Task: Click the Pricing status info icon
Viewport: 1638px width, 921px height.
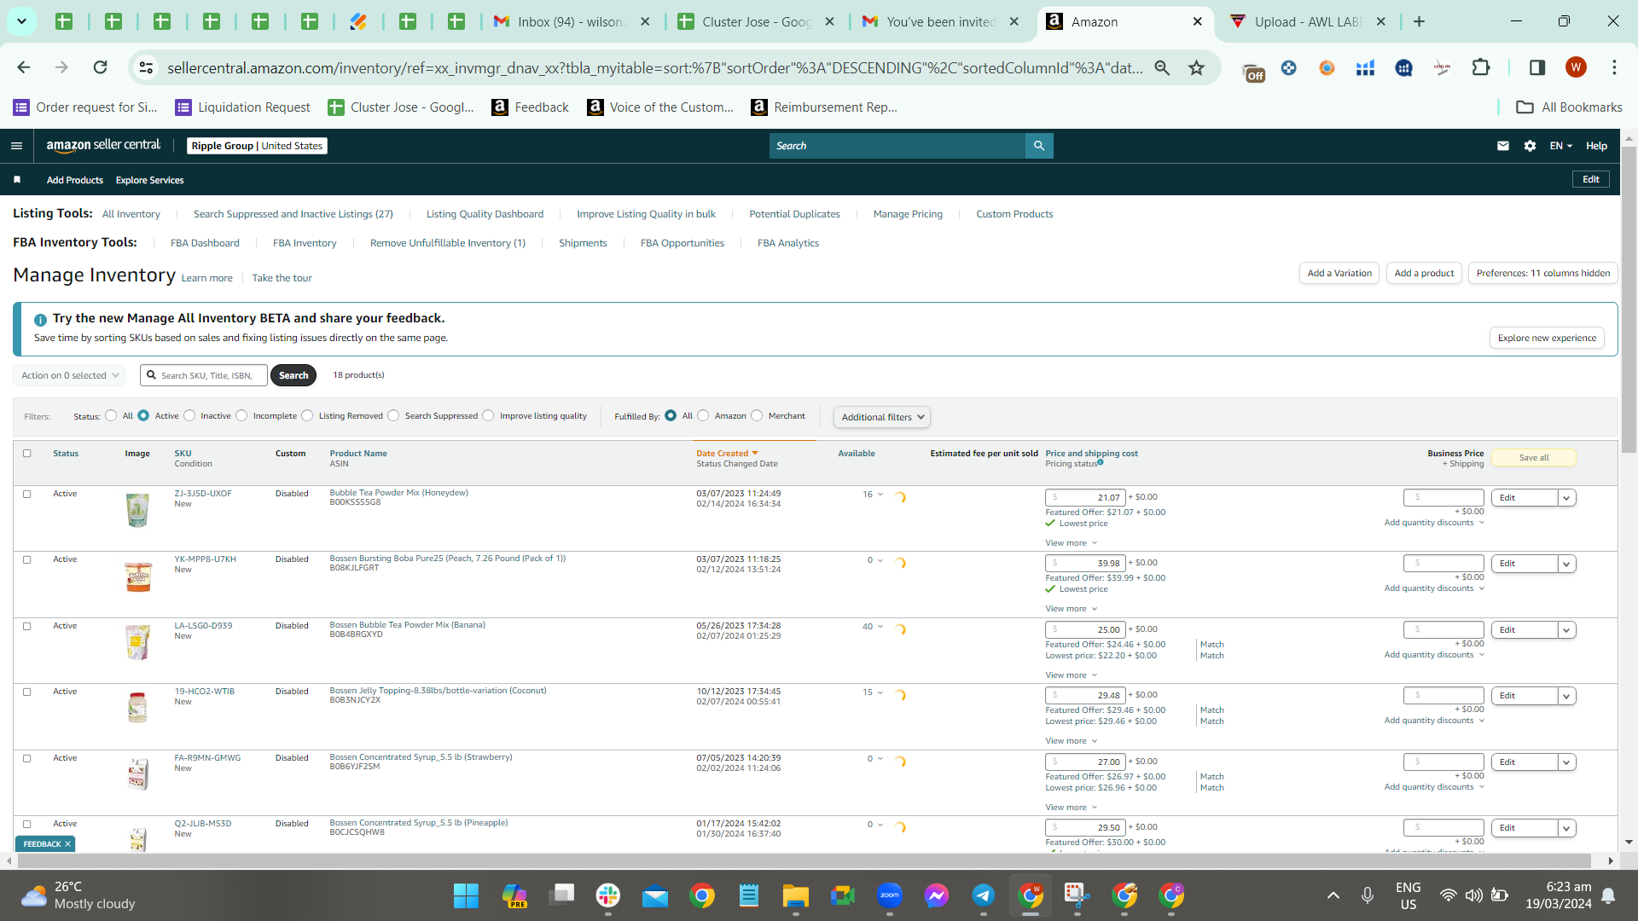Action: (1101, 462)
